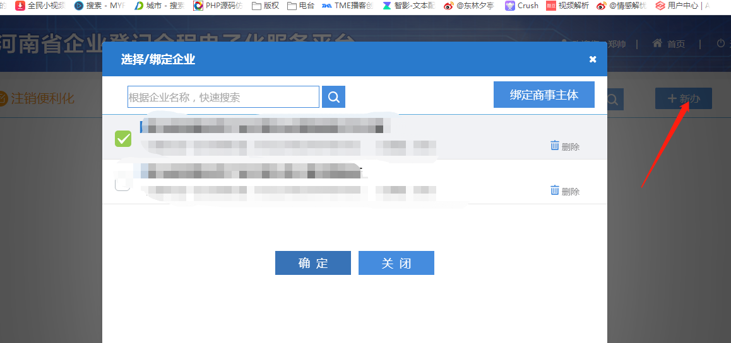Click background page search magnifier button
This screenshot has width=731, height=343.
click(x=614, y=99)
